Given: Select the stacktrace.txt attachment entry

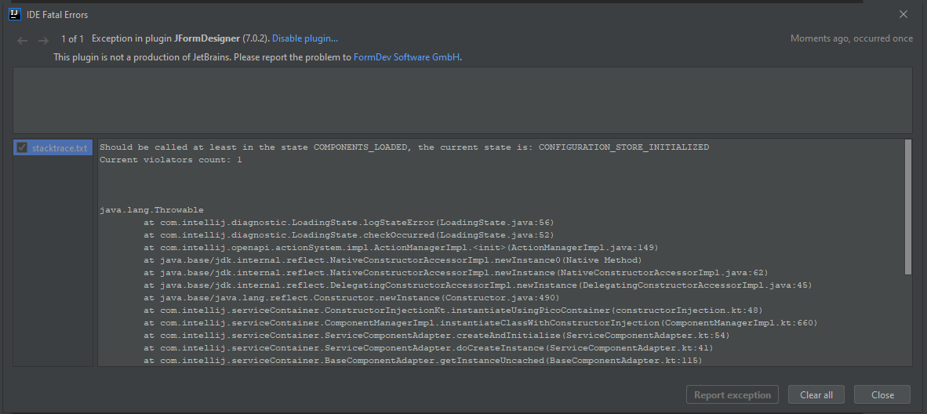Looking at the screenshot, I should coord(53,148).
